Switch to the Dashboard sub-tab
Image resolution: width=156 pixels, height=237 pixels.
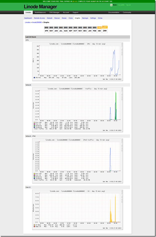28,18
